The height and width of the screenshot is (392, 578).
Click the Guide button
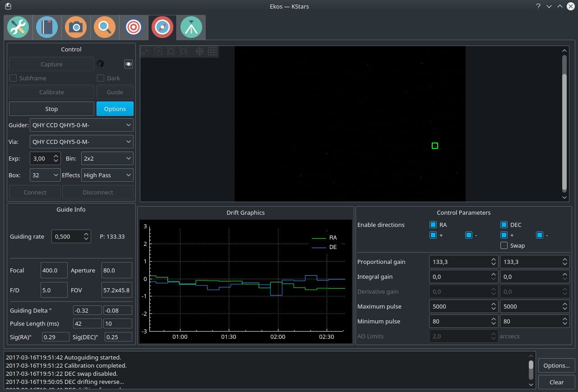tap(115, 92)
